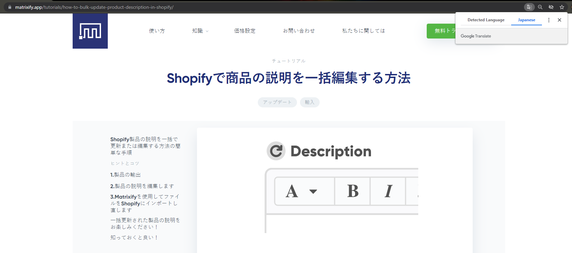The image size is (572, 253).
Task: Switch to the Detected Language tab
Action: coord(486,20)
